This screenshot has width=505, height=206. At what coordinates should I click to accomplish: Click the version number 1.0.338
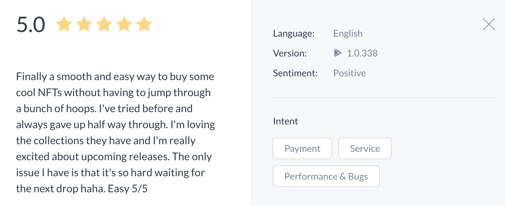click(x=362, y=53)
